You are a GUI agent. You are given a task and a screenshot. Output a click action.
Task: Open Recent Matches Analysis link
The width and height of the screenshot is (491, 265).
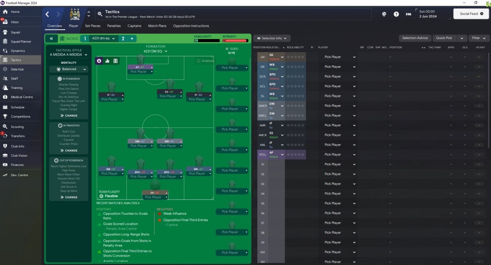pyautogui.click(x=118, y=203)
